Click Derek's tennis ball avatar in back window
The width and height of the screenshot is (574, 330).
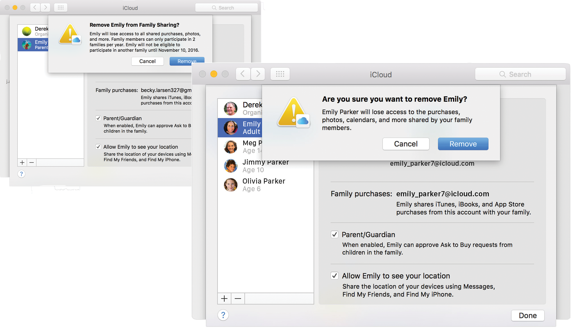point(27,31)
